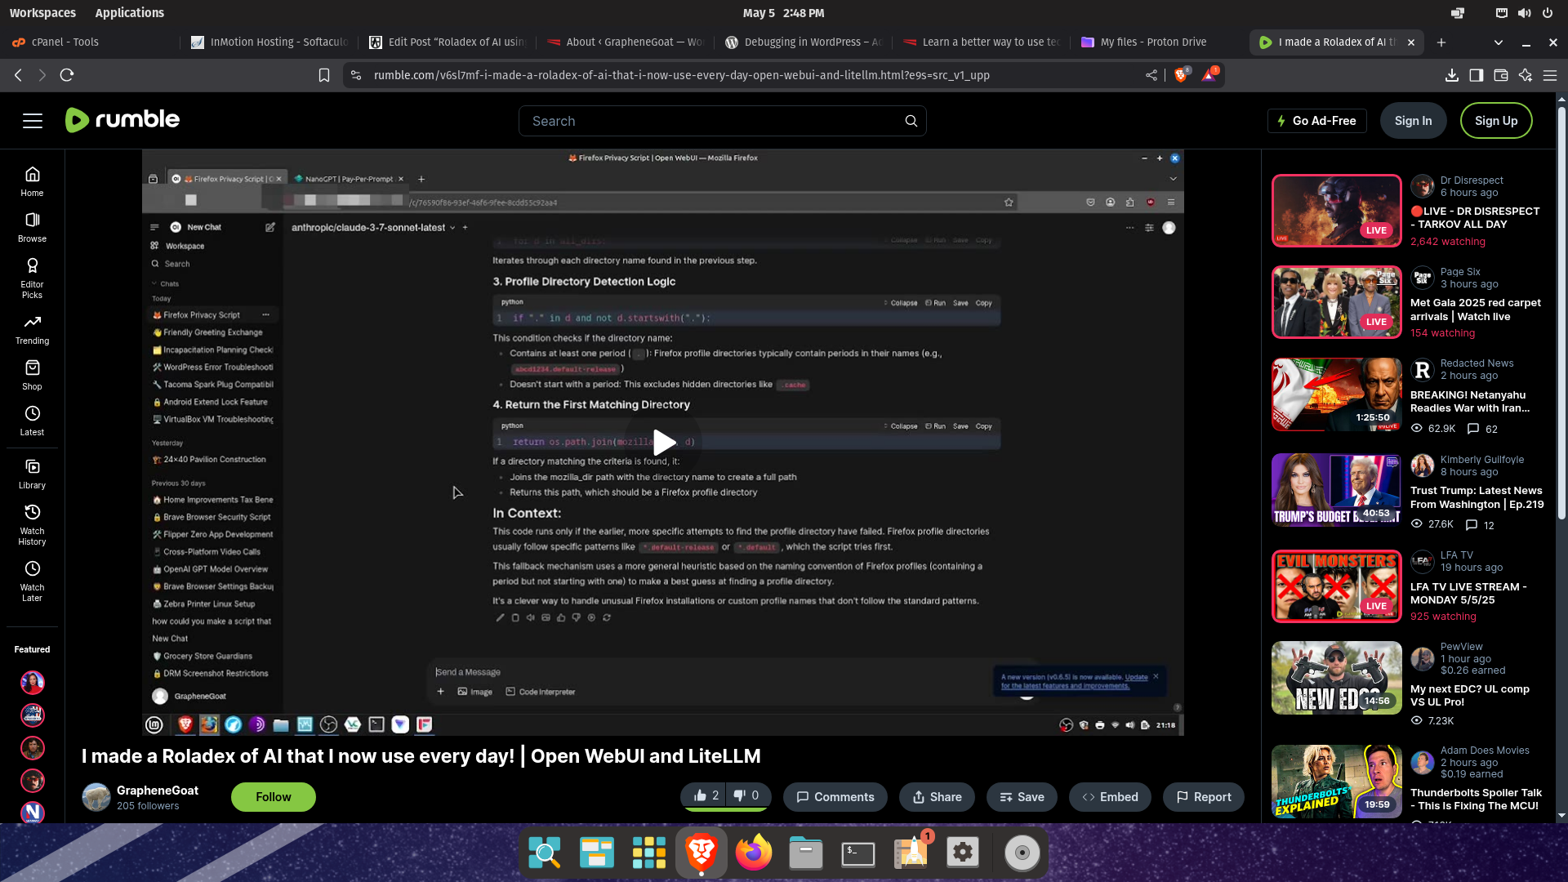Click the Brave Rewards triangle icon
The height and width of the screenshot is (882, 1568).
(1209, 75)
